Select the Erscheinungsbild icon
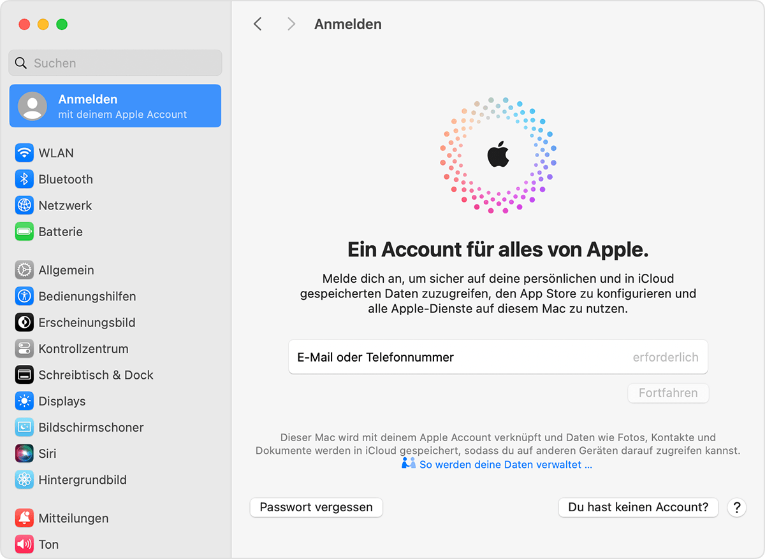This screenshot has width=765, height=559. [x=24, y=322]
